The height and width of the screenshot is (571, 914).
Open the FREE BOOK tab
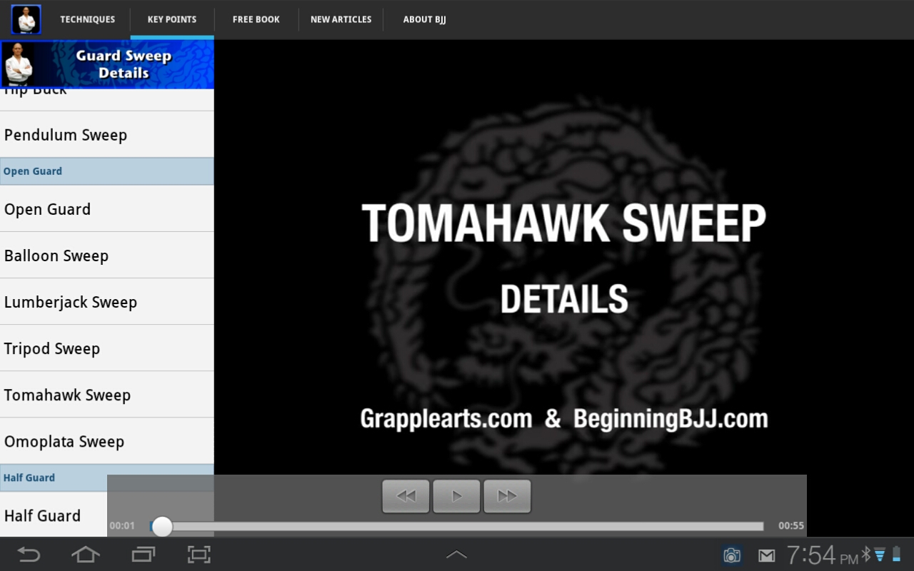point(256,19)
